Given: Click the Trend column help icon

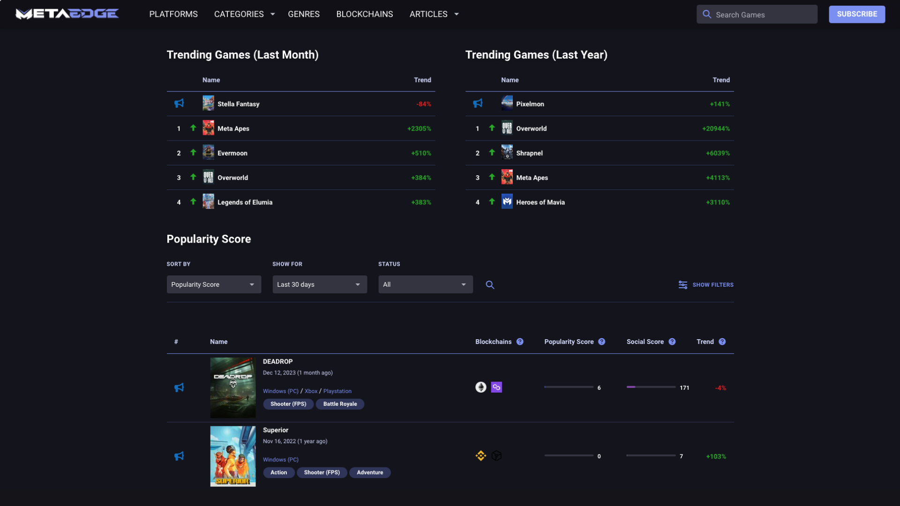Looking at the screenshot, I should point(722,342).
